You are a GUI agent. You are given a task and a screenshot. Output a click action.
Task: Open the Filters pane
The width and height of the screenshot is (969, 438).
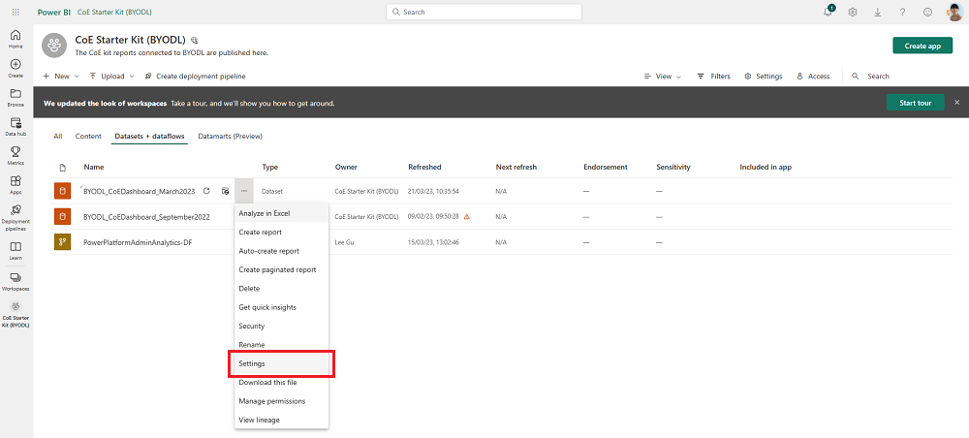(x=714, y=76)
